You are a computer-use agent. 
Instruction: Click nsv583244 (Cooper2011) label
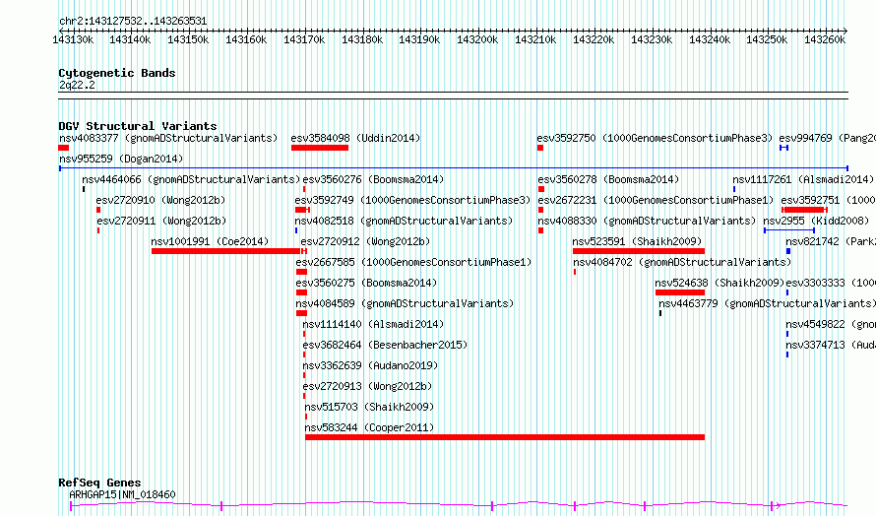[x=369, y=427]
